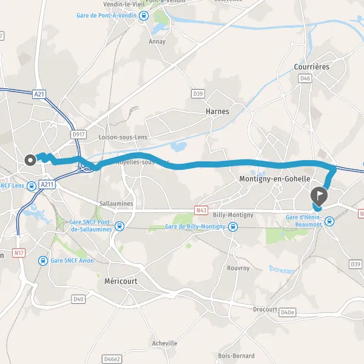364x364 pixels.
Task: Click the N43 road shield
Action: 201,211
